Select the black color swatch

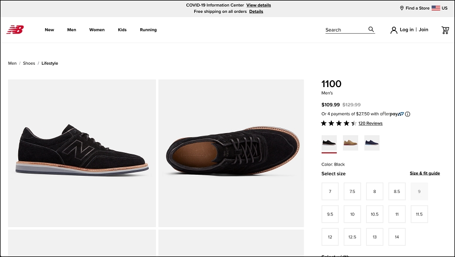329,143
